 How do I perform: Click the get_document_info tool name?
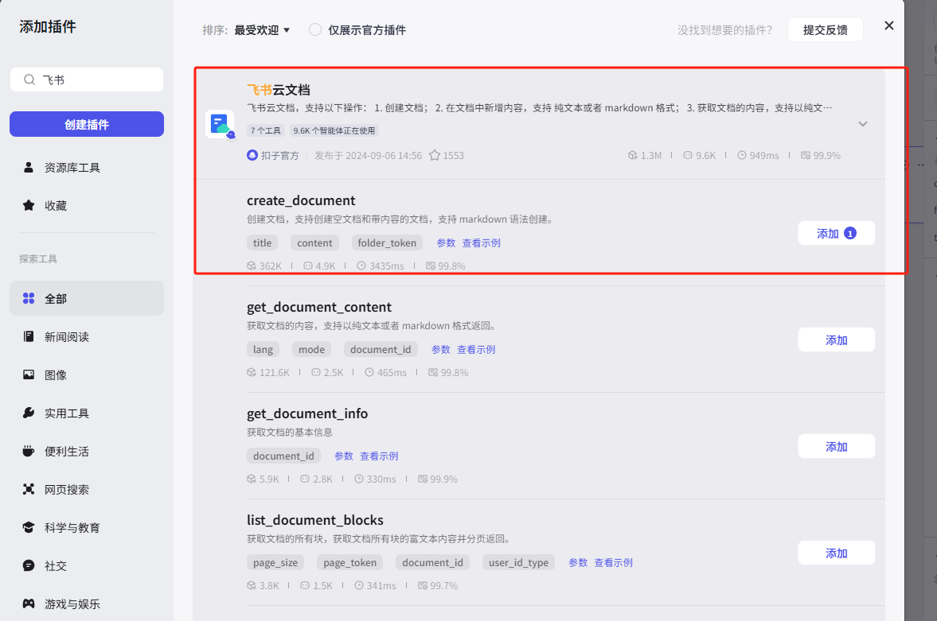pos(307,413)
